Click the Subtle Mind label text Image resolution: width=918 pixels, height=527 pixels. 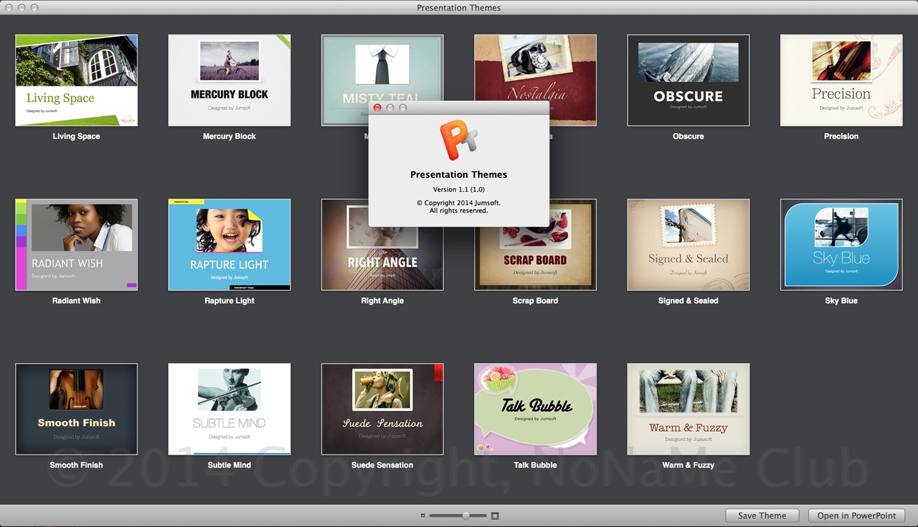pyautogui.click(x=229, y=465)
